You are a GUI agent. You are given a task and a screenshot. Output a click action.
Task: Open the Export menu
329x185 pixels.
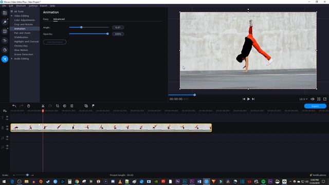point(43,6)
